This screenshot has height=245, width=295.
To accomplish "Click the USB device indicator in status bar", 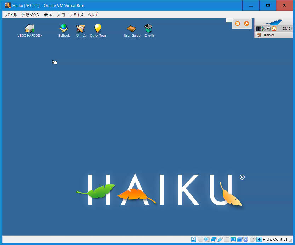I will click(220, 239).
